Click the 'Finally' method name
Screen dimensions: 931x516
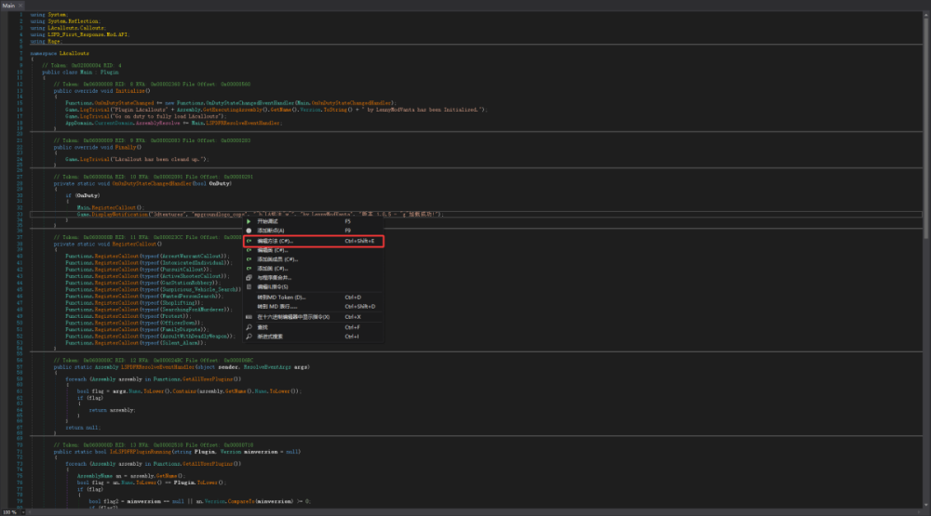127,147
